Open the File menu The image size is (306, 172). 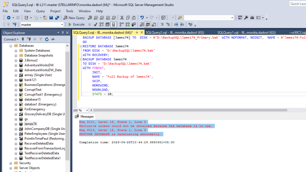(x=5, y=11)
